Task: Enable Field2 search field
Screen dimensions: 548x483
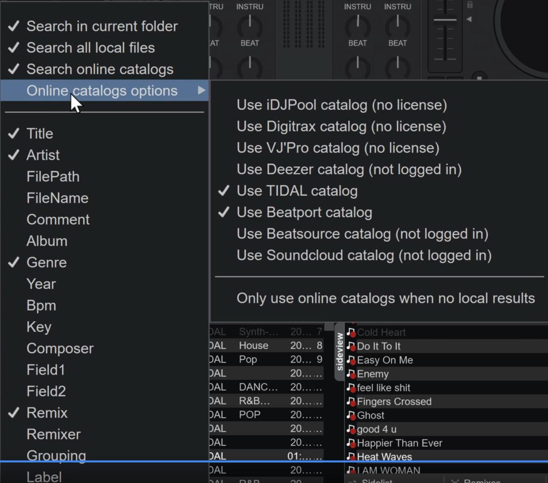Action: tap(104, 391)
